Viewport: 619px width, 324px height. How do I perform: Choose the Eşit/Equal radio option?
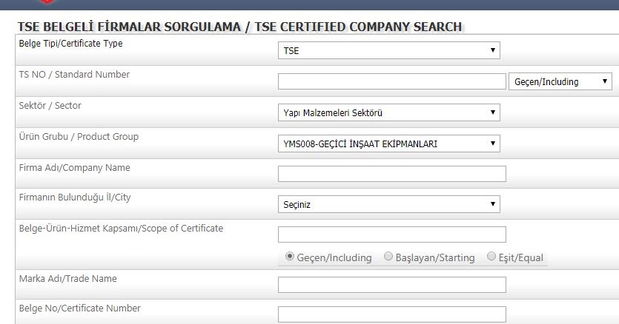(x=491, y=257)
